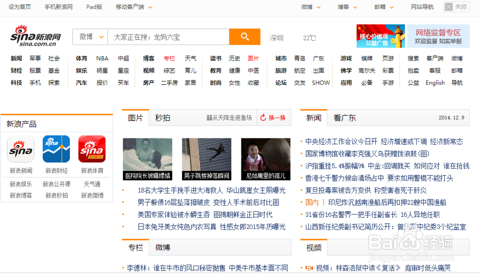Open the SHOW navigation link
This screenshot has width=480, height=274.
pos(321,83)
